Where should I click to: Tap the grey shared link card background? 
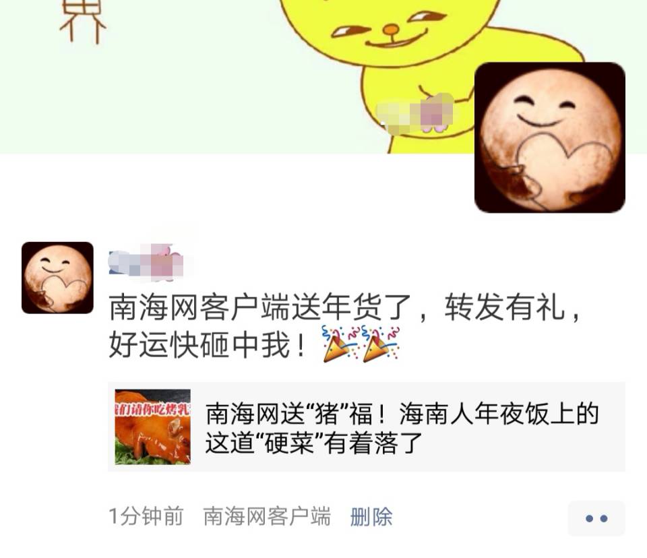367,427
